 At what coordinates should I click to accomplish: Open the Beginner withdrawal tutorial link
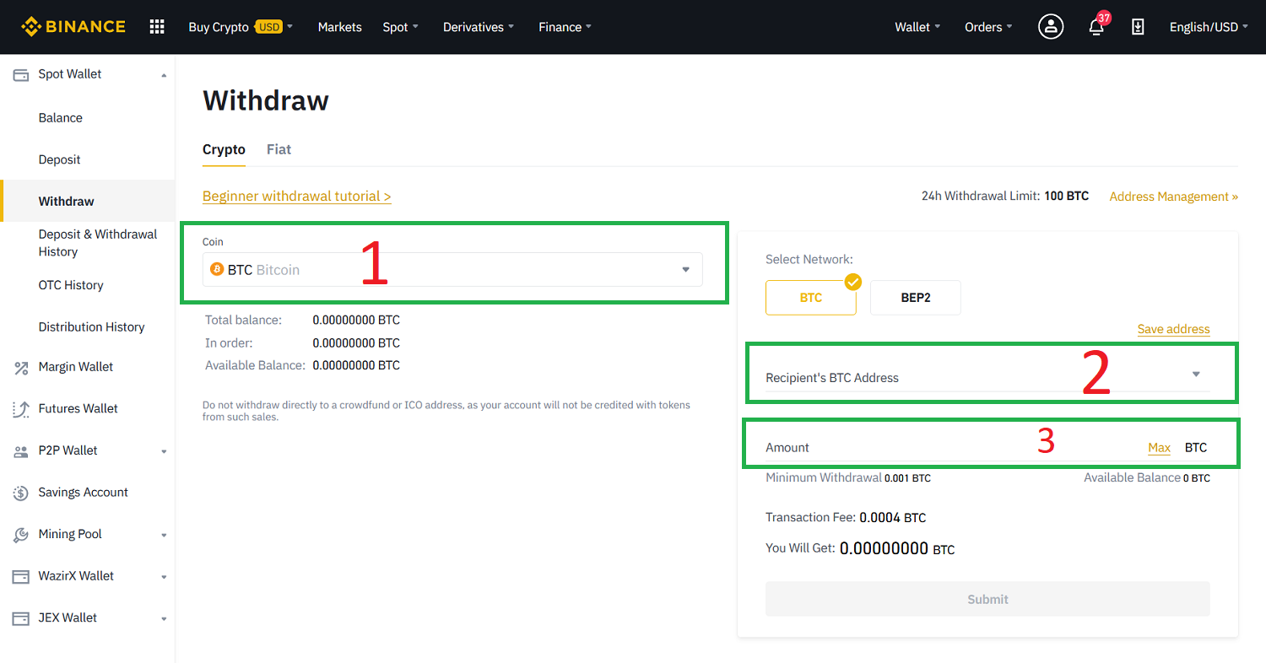pyautogui.click(x=297, y=196)
